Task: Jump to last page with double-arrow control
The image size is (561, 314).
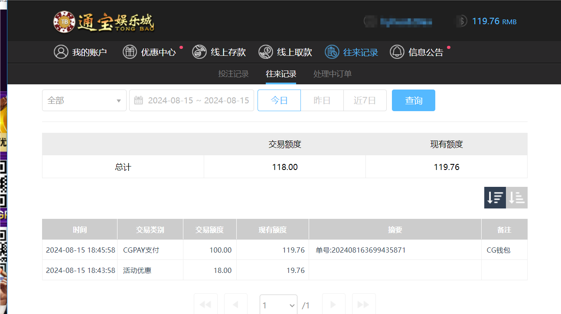Action: tap(364, 304)
